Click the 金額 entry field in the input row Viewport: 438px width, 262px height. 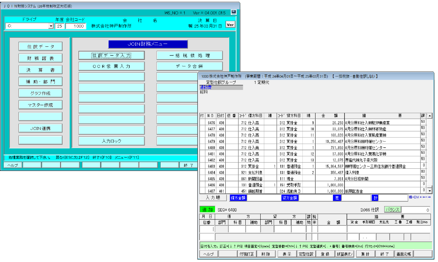click(x=332, y=229)
